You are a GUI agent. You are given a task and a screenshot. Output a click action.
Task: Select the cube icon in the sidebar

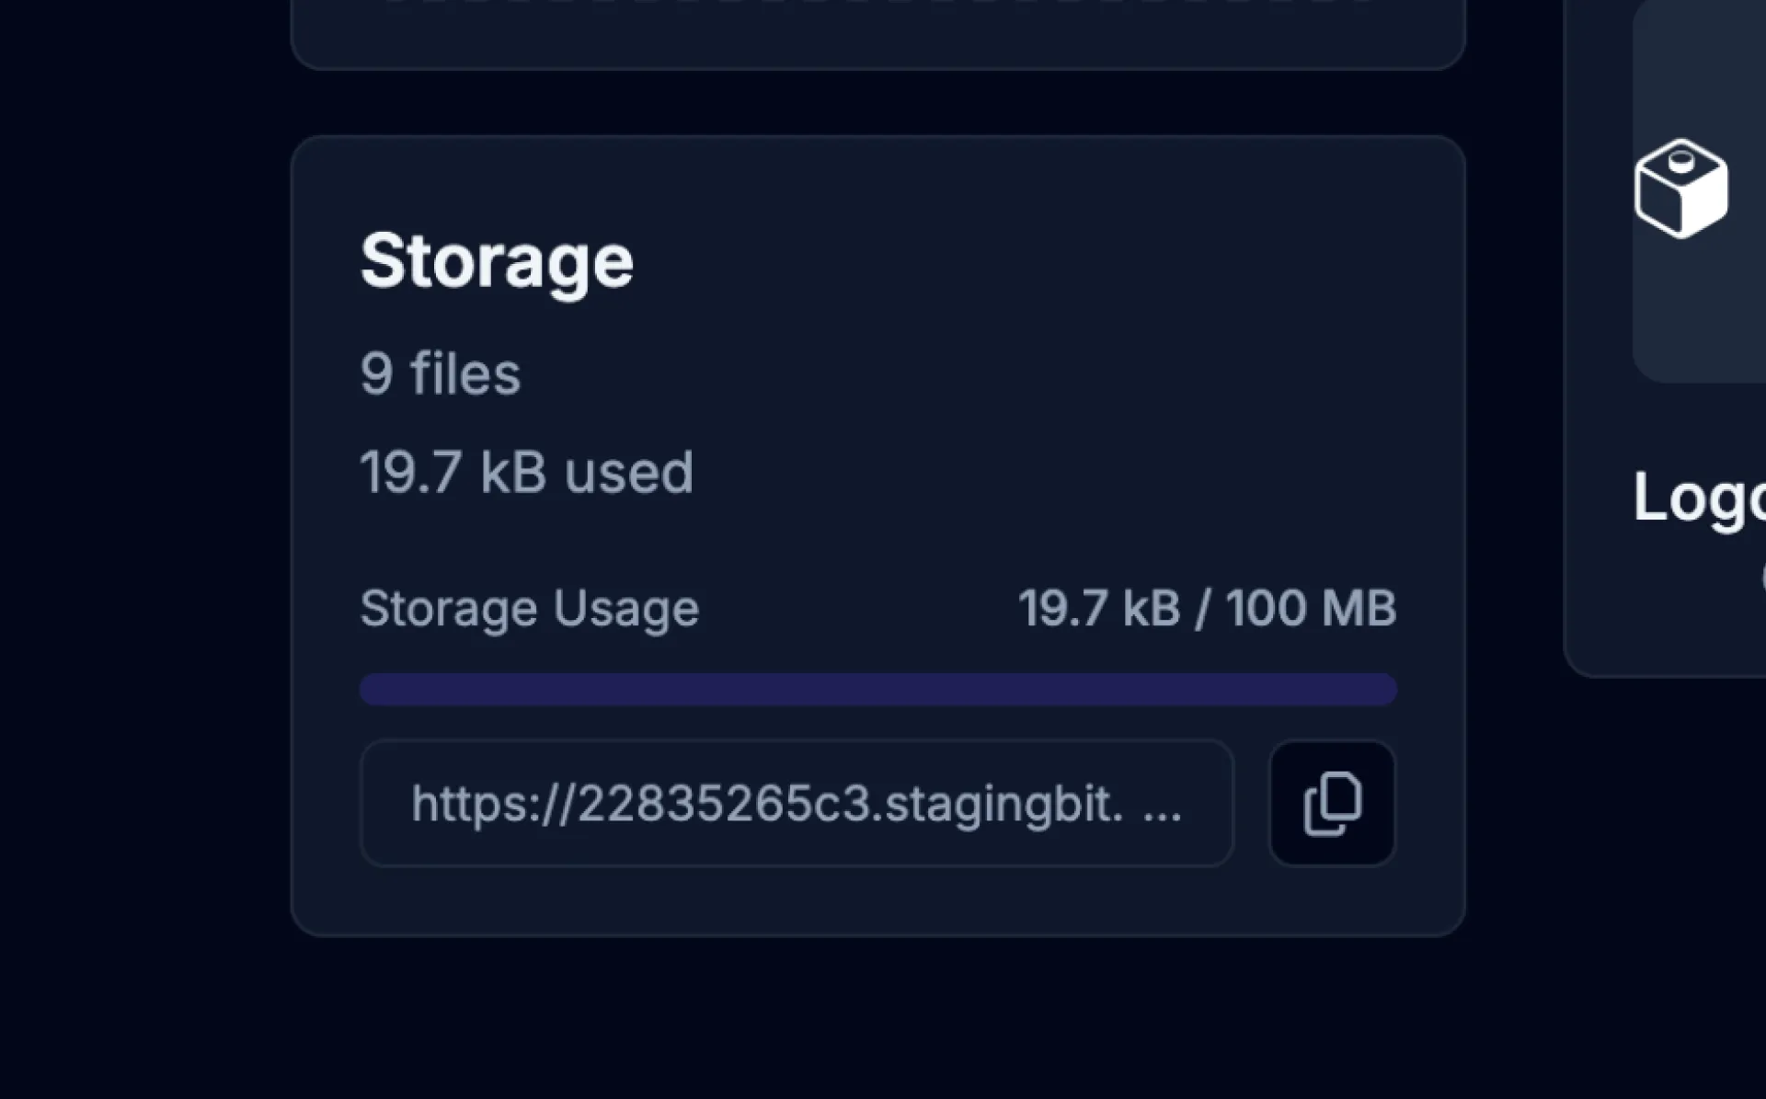click(x=1680, y=189)
